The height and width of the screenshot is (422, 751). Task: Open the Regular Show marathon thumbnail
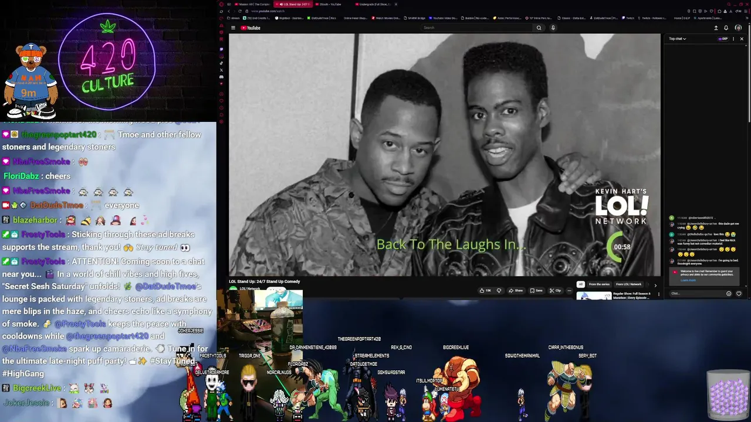[594, 296]
